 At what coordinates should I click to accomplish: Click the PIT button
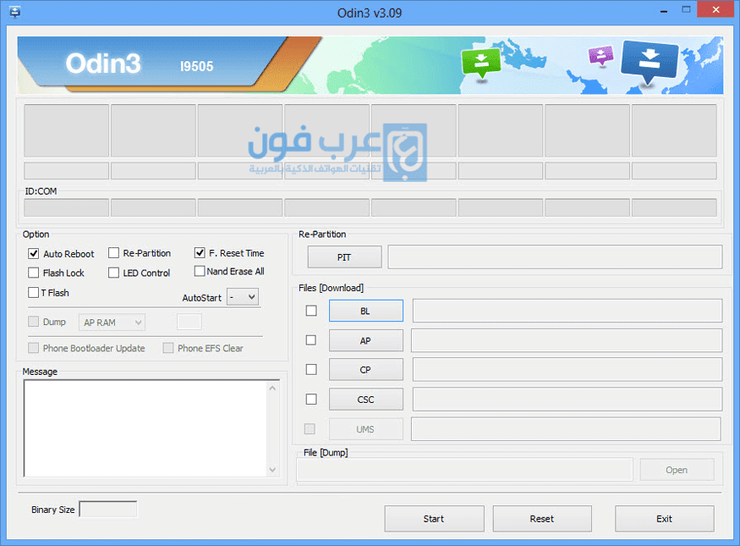pos(344,257)
